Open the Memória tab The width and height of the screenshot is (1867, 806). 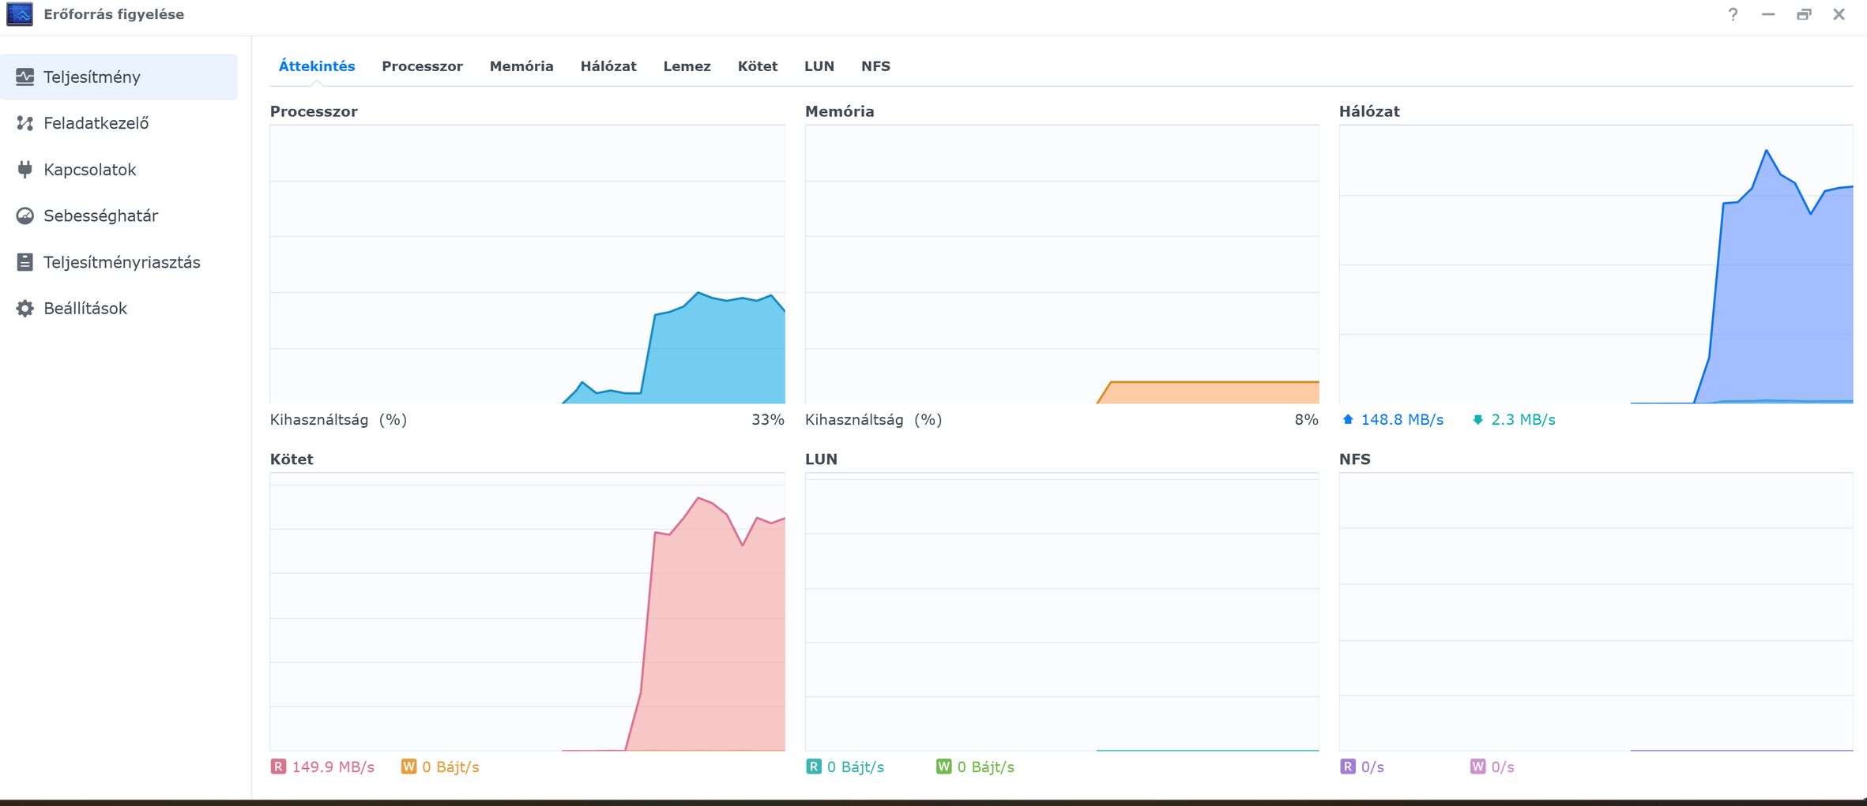(x=521, y=66)
